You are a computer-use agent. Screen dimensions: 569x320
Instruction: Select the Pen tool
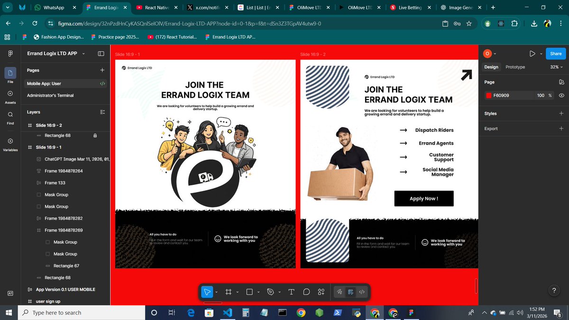(271, 292)
